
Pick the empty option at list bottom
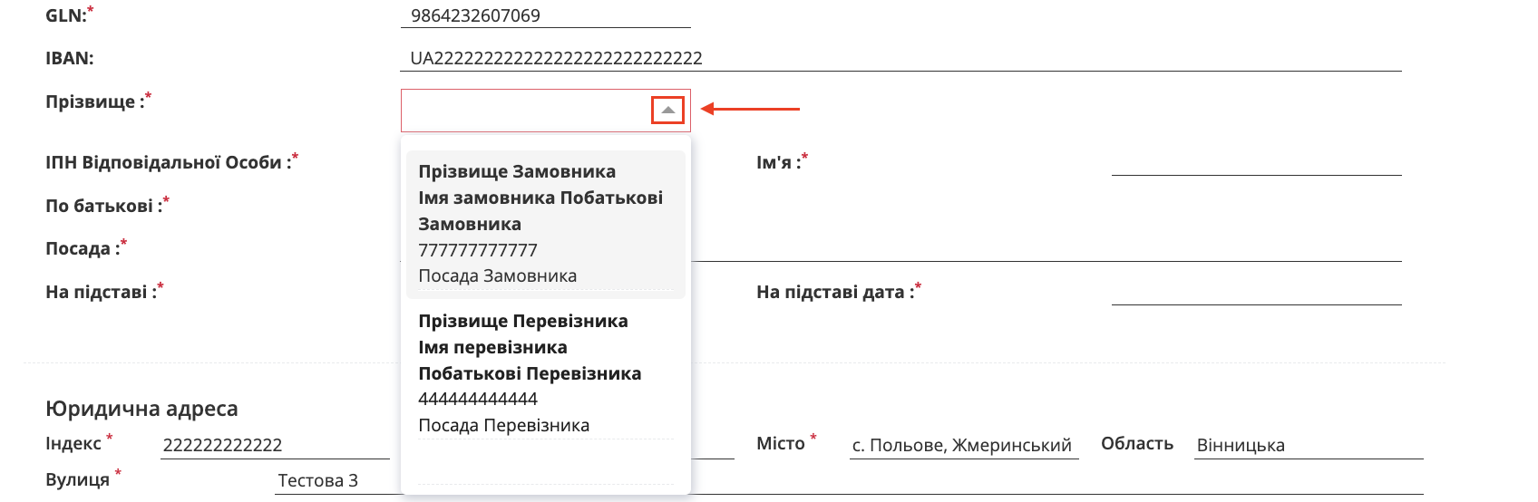pos(545,464)
